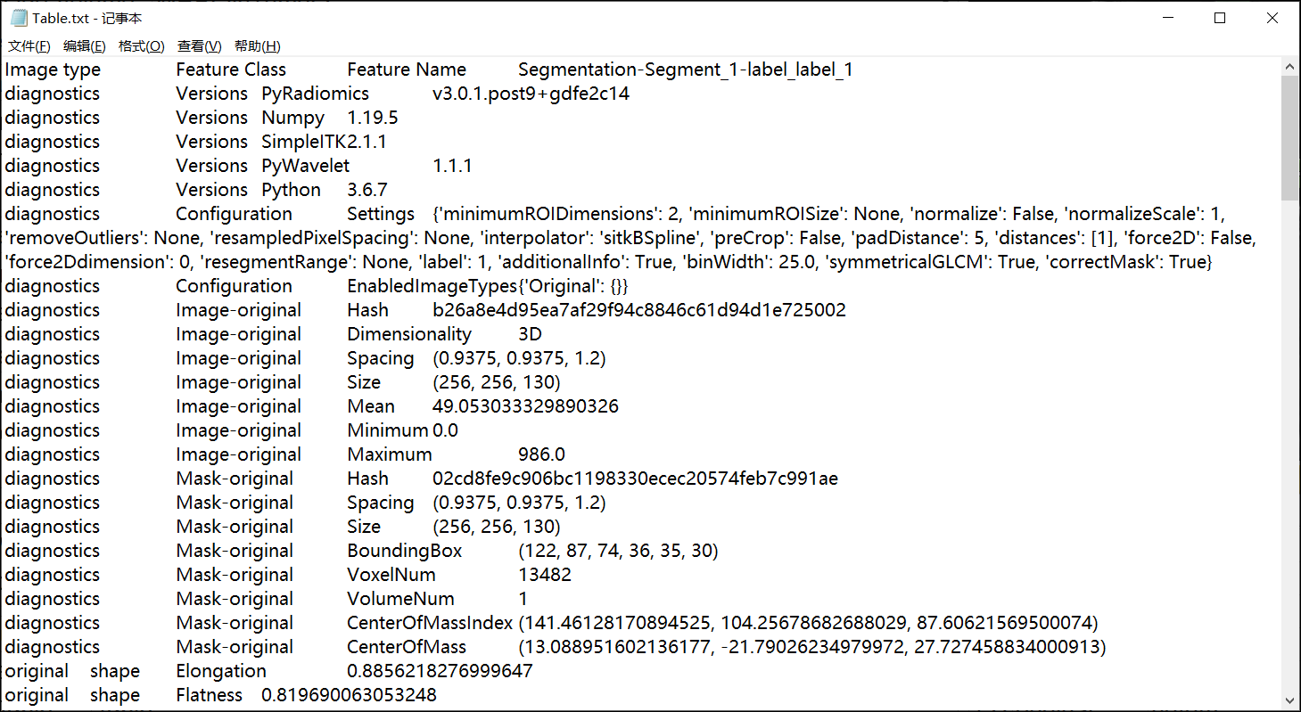Click the vertical scrollbar's down arrow
The height and width of the screenshot is (712, 1301).
1289,701
